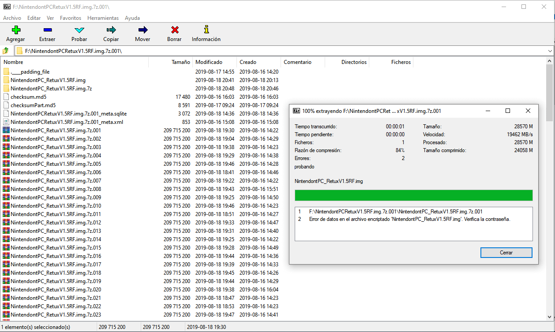Sort by the Creado column header

pos(259,62)
